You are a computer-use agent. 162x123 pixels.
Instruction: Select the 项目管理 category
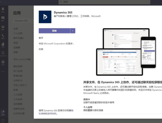click(x=18, y=104)
